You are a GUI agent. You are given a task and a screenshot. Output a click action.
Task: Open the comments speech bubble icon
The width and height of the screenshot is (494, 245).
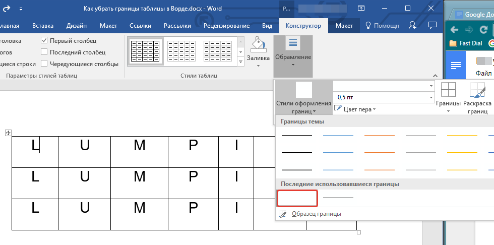[432, 25]
